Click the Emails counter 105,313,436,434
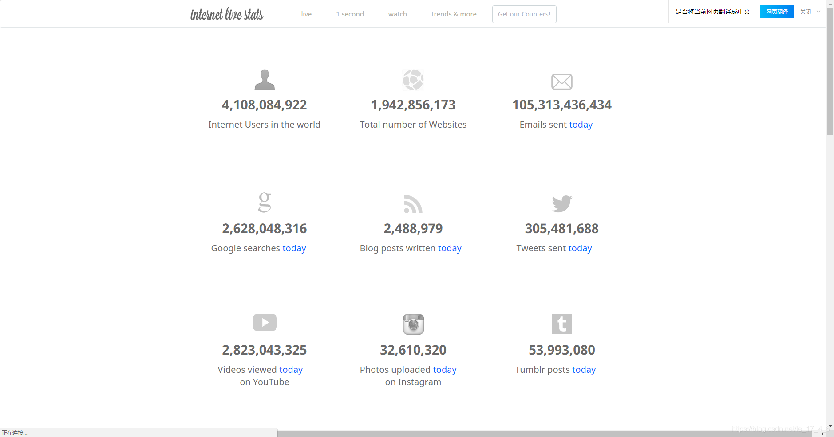Viewport: 834px width, 437px height. [562, 105]
